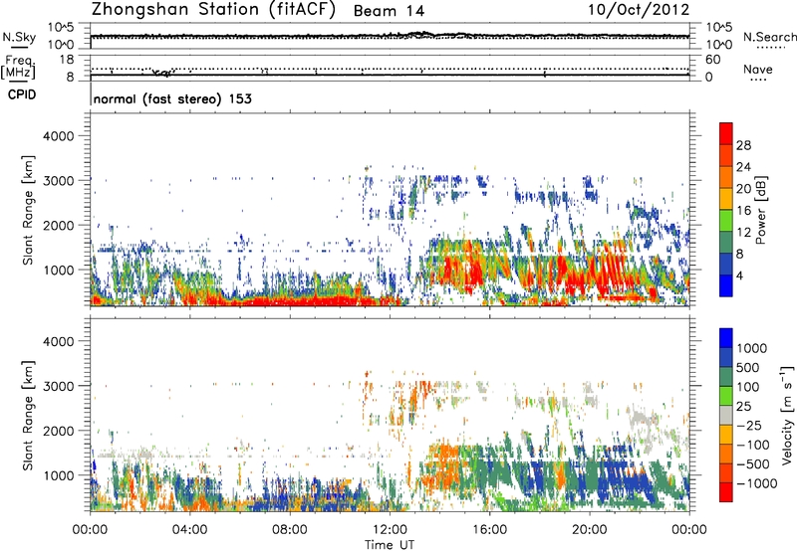Viewport: 797px width, 551px height.
Task: Pick the red segment below -1000 on the velocity colorbar
Action: tap(726, 492)
